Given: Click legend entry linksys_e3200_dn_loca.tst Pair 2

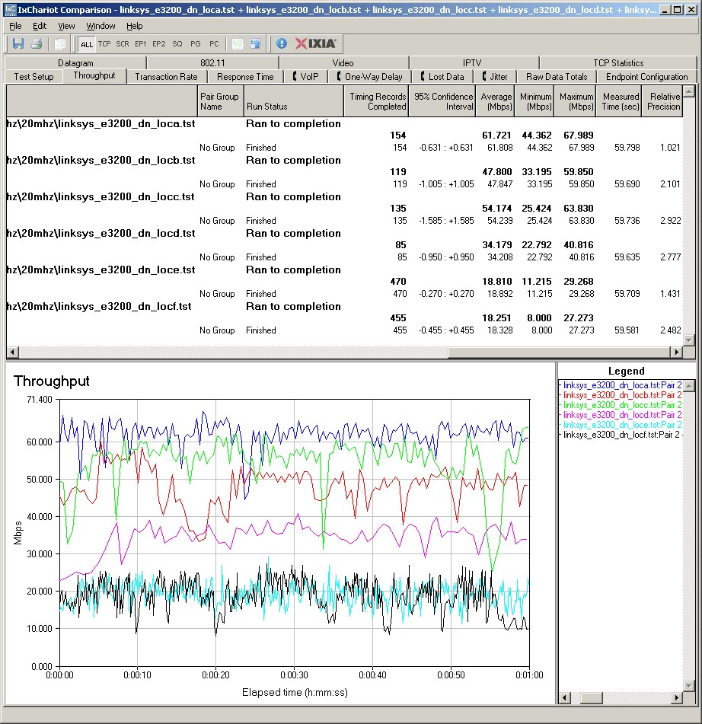Looking at the screenshot, I should click(x=621, y=385).
